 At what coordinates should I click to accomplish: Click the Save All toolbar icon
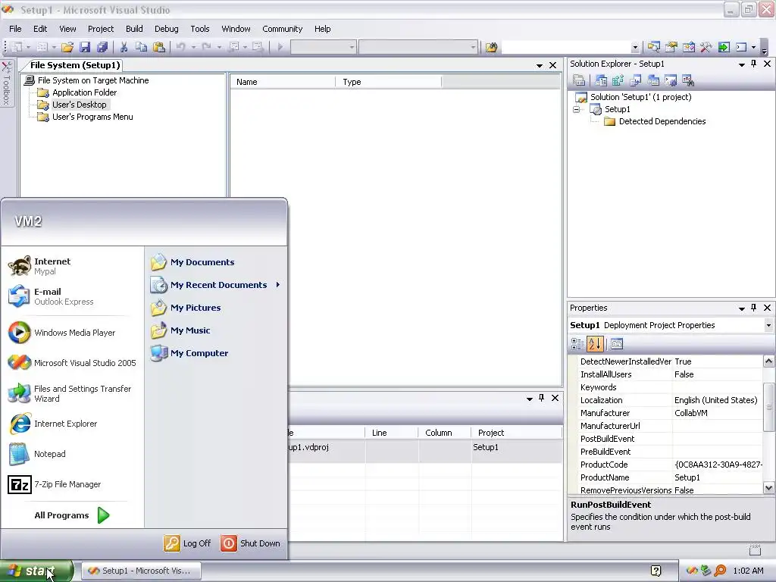point(102,47)
